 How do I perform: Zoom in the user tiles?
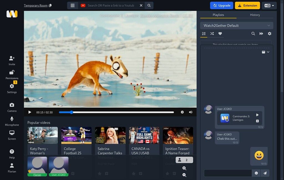[184, 168]
